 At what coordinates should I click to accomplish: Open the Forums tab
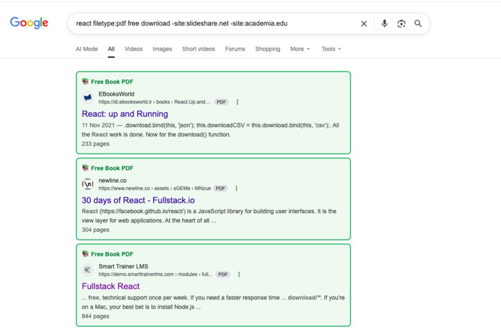235,49
